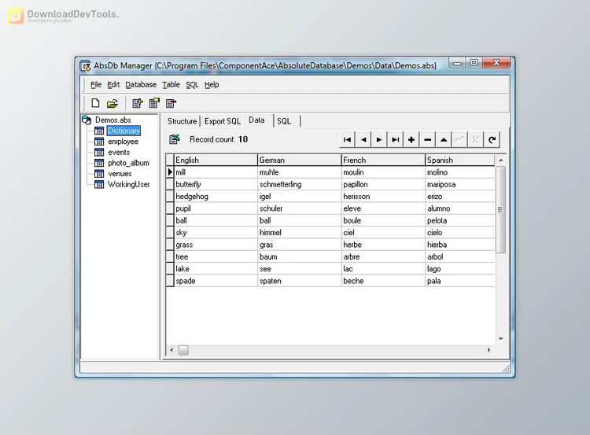The height and width of the screenshot is (435, 590).
Task: Click the Open database folder icon
Action: (x=112, y=103)
